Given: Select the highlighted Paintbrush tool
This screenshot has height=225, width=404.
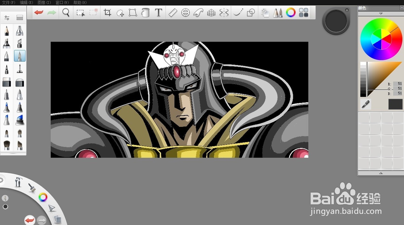Looking at the screenshot, I should [19, 56].
